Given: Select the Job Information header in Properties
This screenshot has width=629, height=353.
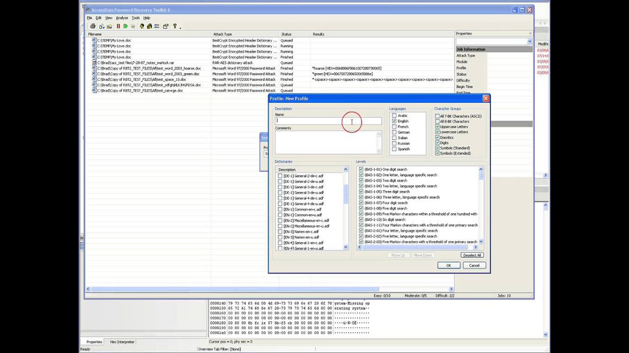Looking at the screenshot, I should click(x=494, y=49).
